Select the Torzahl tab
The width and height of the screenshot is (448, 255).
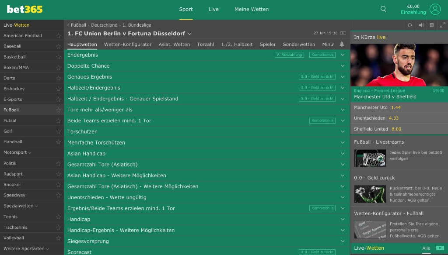[206, 44]
